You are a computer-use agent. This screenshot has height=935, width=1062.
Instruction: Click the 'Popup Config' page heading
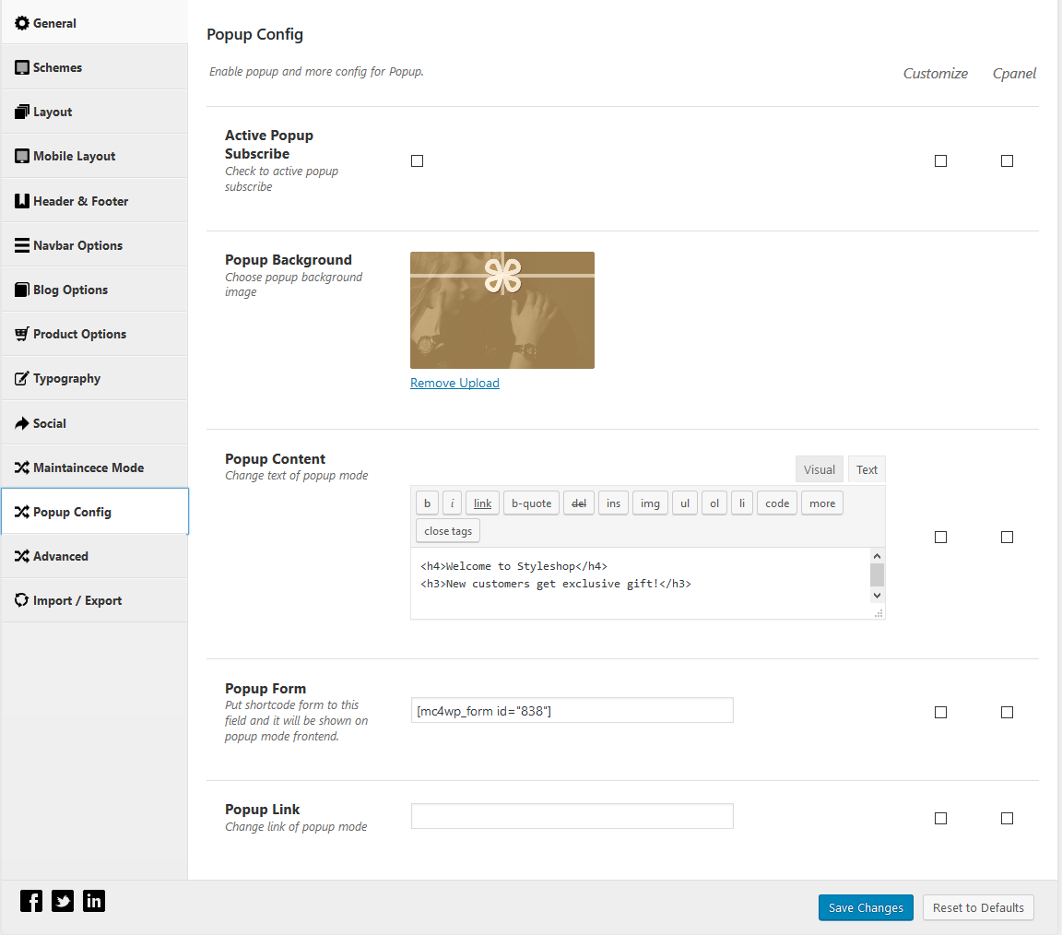click(x=254, y=34)
